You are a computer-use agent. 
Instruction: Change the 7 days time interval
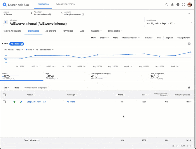[x=19, y=50]
